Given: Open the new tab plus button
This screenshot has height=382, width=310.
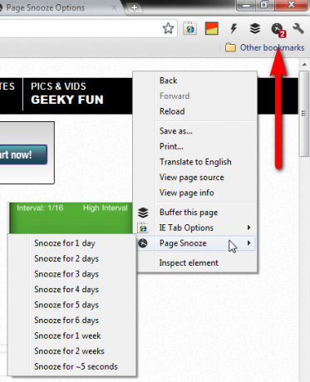Looking at the screenshot, I should point(135,7).
